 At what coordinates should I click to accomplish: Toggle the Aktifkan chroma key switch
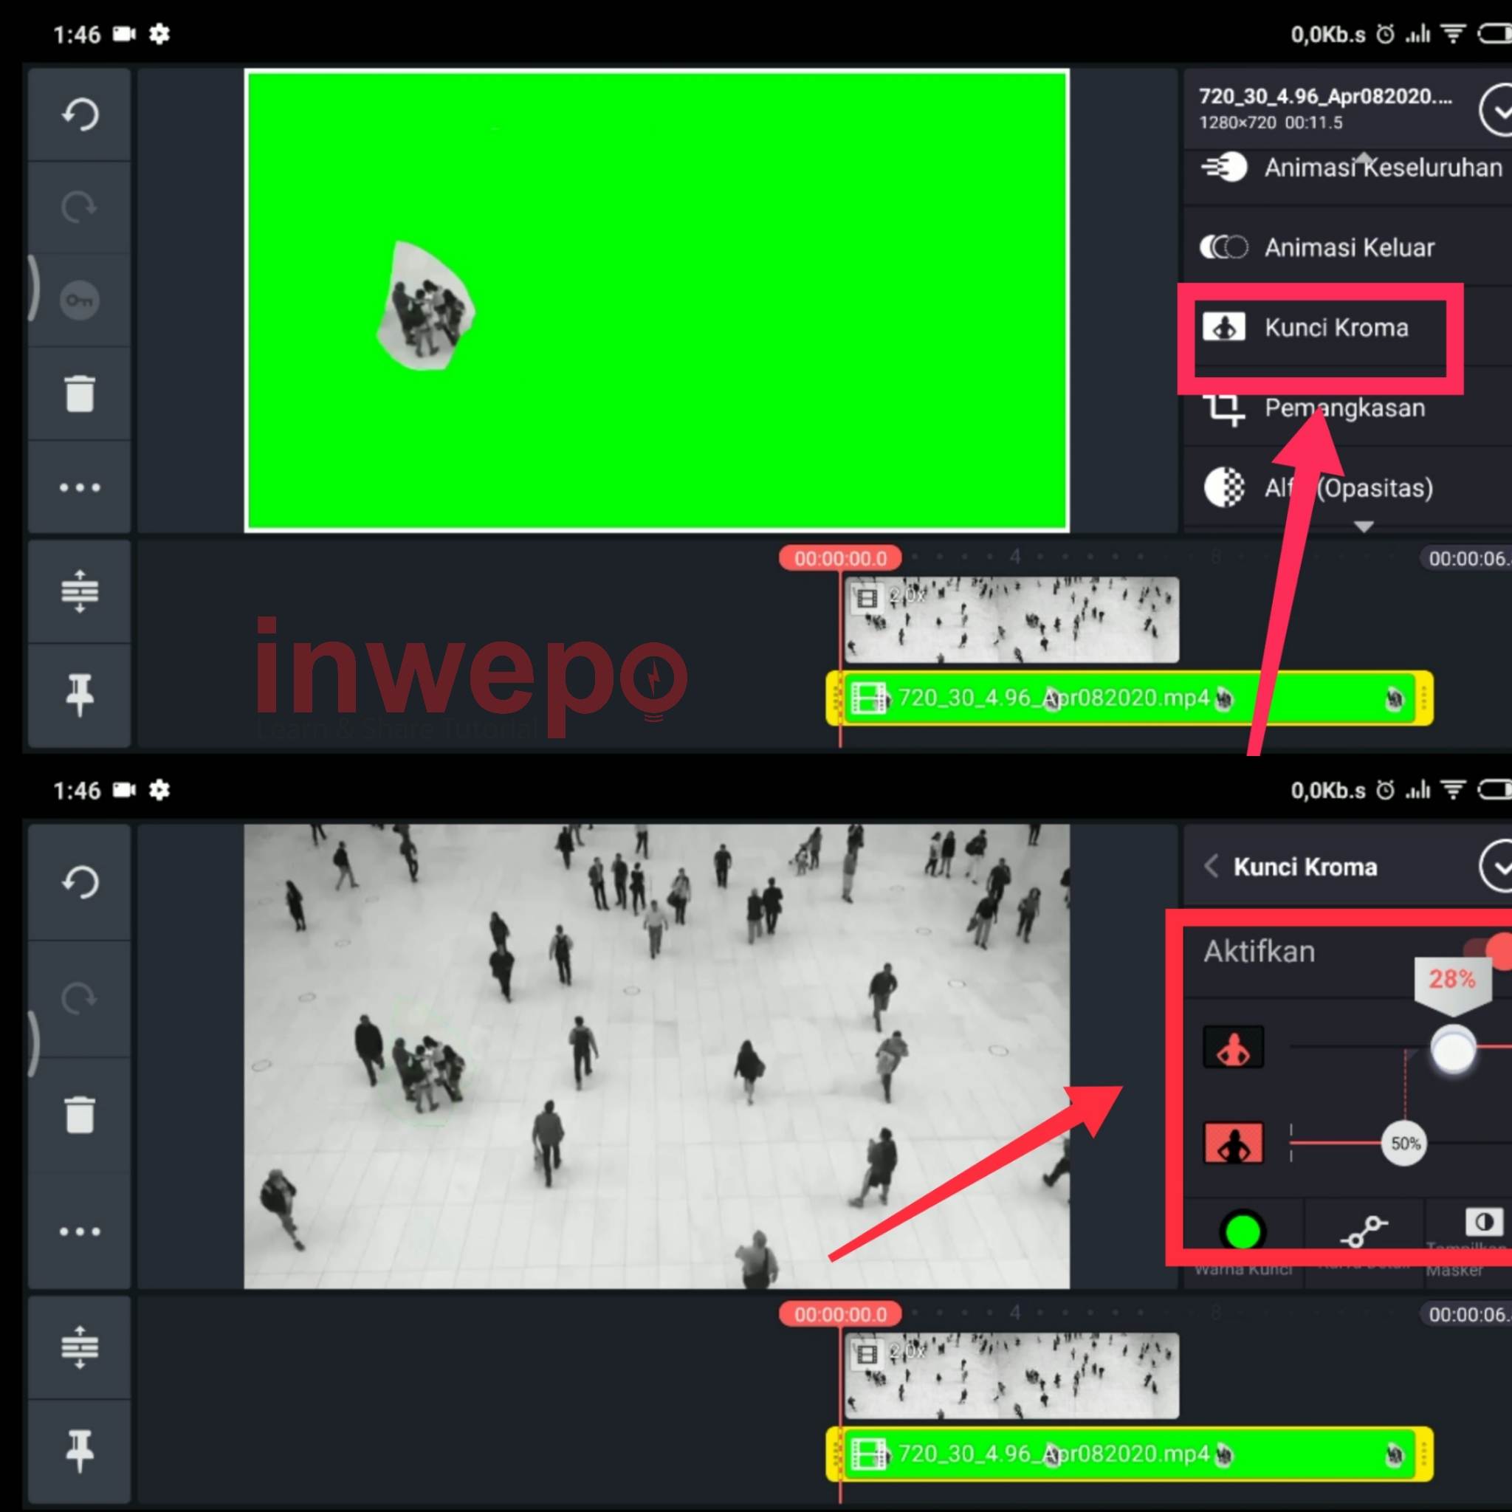tap(1494, 950)
